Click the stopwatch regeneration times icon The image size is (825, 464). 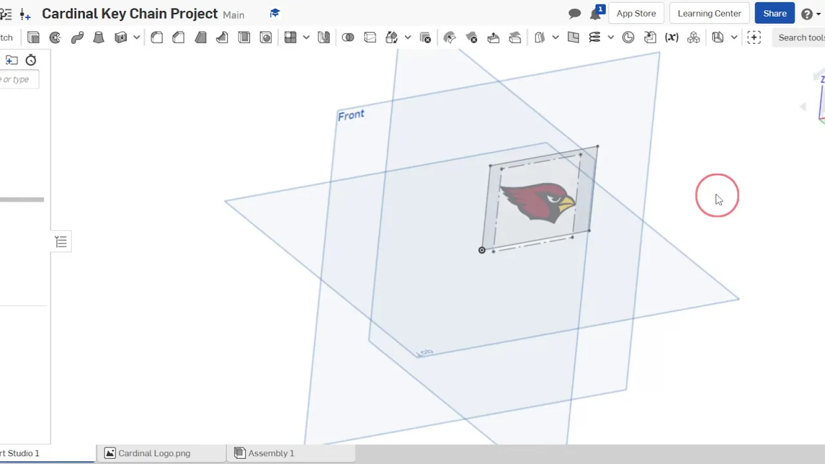(31, 60)
